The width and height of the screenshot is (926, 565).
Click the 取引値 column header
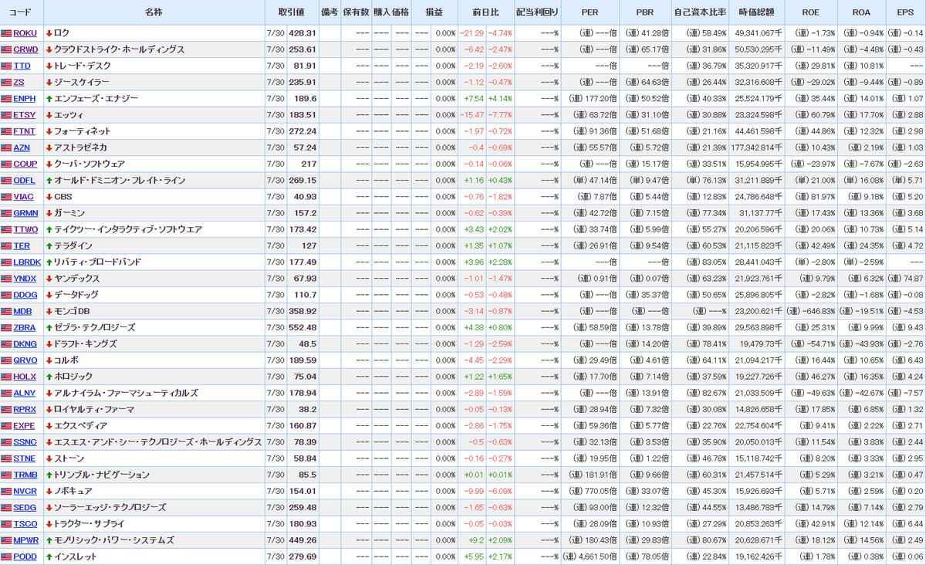292,12
